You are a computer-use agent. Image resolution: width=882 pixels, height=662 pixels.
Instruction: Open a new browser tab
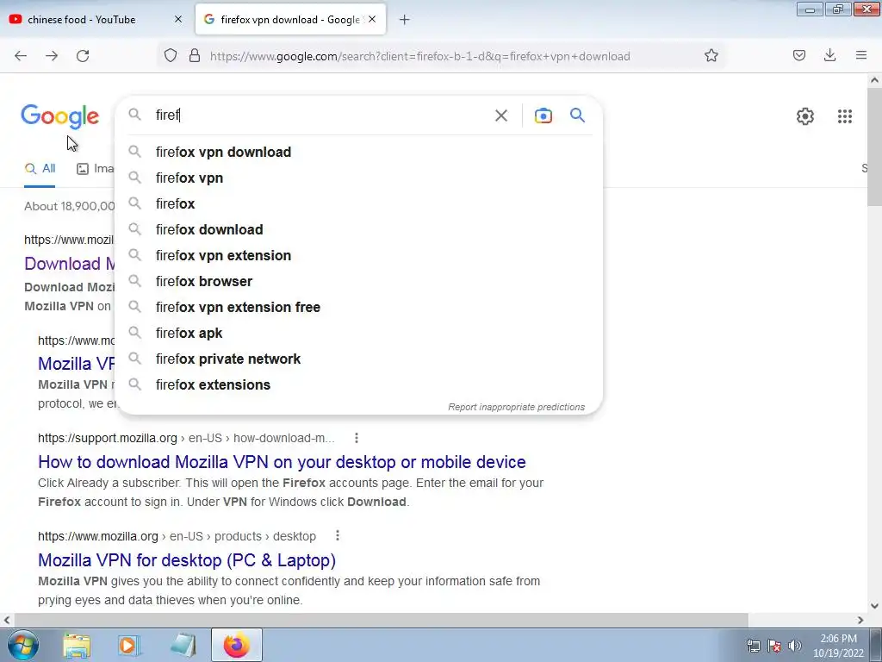(x=405, y=20)
